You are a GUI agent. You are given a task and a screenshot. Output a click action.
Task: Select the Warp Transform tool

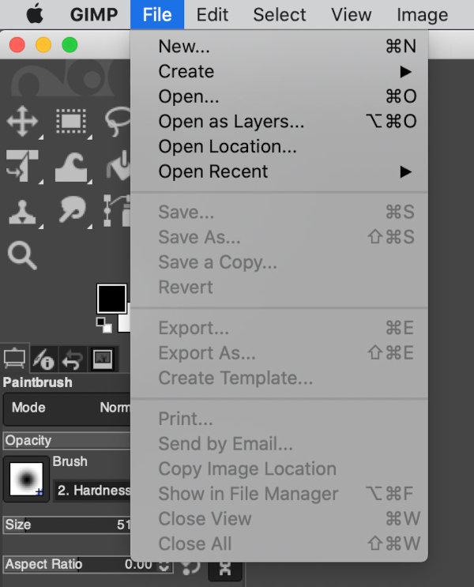(x=71, y=167)
